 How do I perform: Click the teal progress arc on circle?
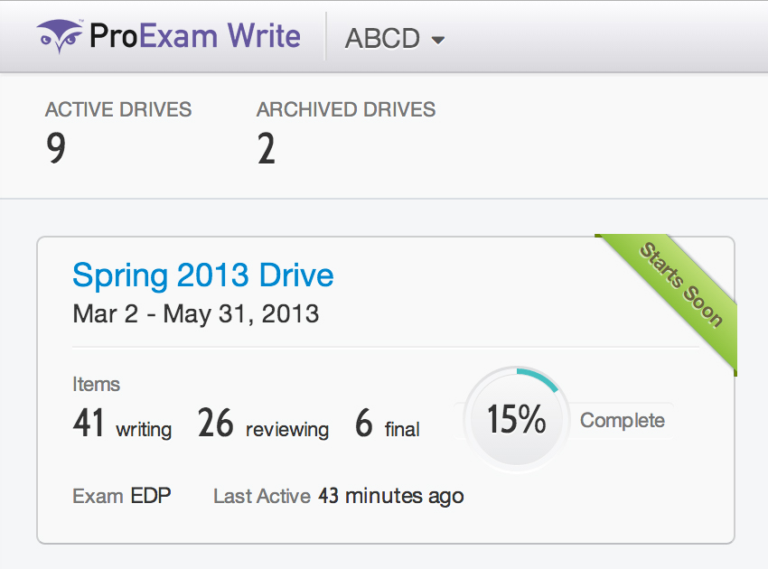pyautogui.click(x=542, y=378)
